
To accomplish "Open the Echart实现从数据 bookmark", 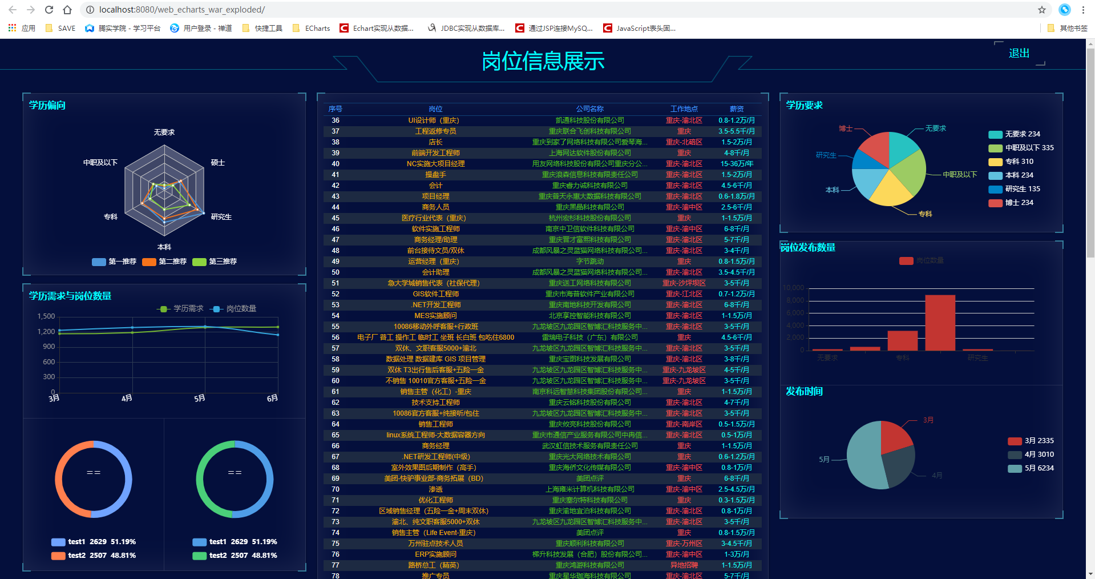I will pos(377,28).
